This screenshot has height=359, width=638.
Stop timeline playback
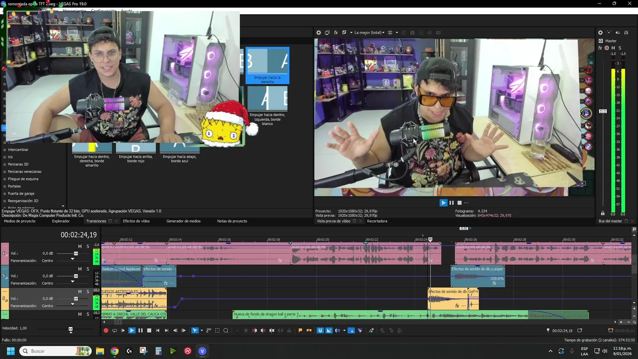point(149,330)
